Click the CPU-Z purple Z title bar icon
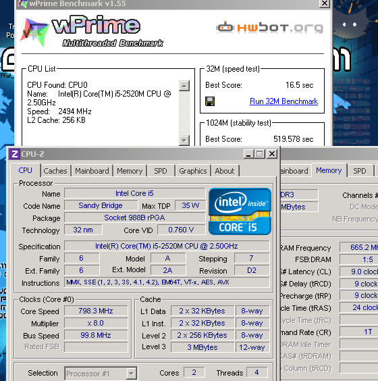 pos(15,154)
